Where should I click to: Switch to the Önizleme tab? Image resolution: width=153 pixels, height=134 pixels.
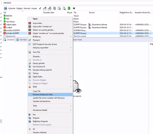point(9,40)
